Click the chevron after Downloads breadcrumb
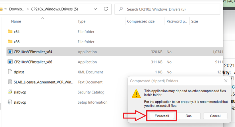The width and height of the screenshot is (235, 127). click(28, 9)
